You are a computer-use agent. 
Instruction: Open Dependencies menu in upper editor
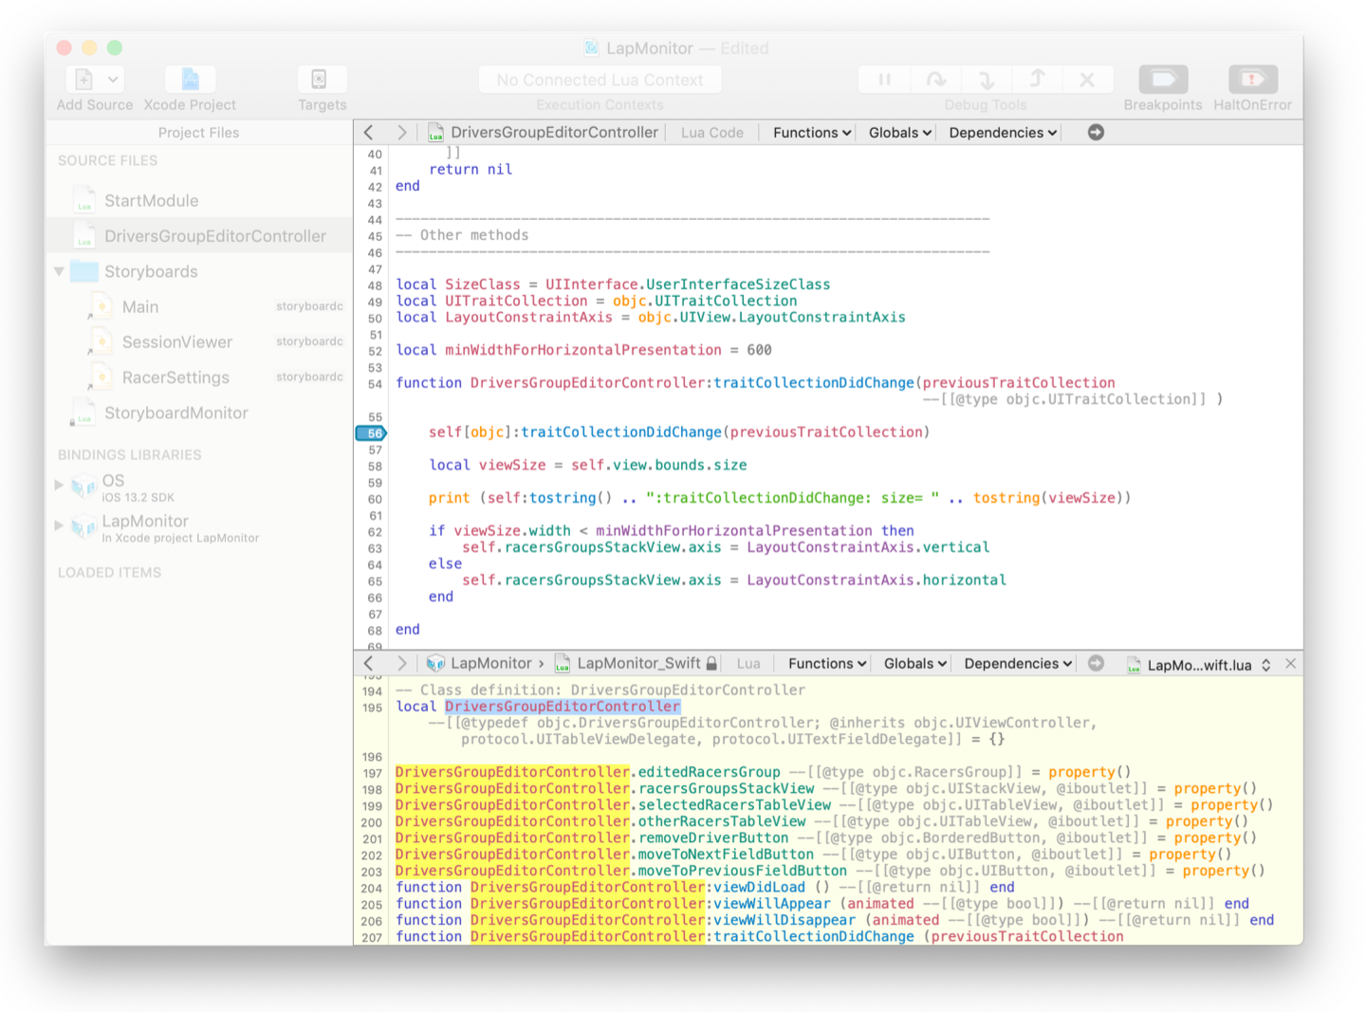tap(1003, 133)
